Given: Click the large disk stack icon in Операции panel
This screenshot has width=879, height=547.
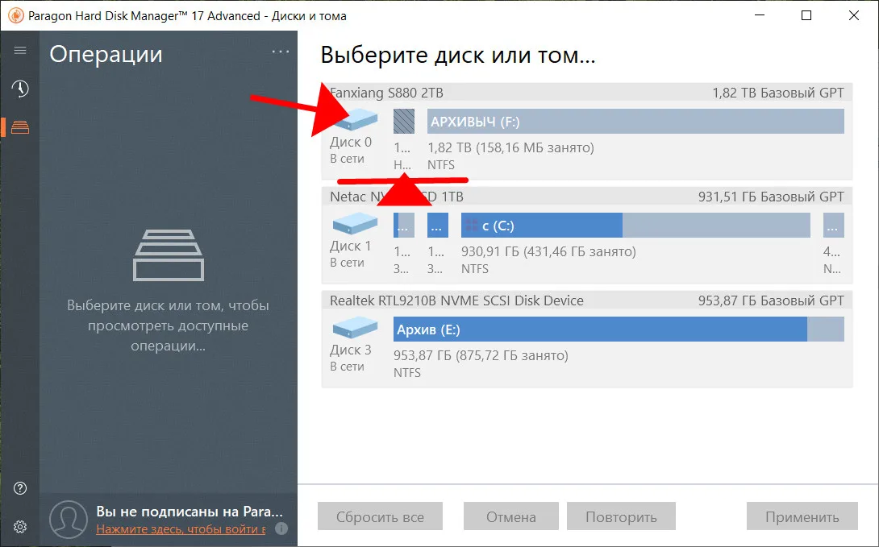Looking at the screenshot, I should coord(169,255).
